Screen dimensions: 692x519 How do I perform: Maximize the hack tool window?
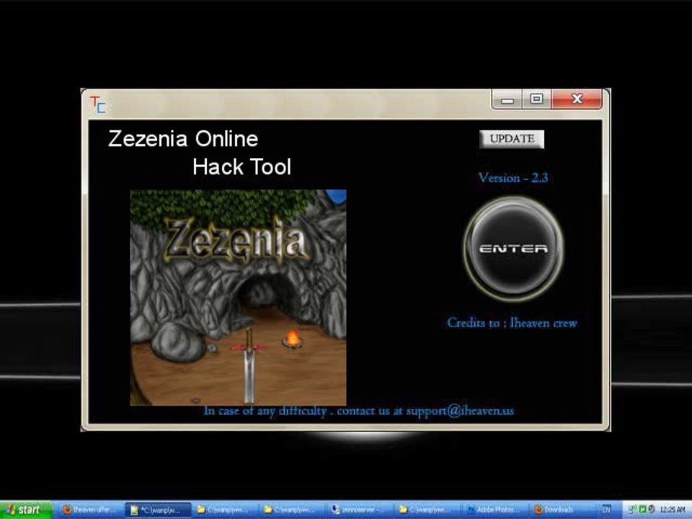[536, 99]
